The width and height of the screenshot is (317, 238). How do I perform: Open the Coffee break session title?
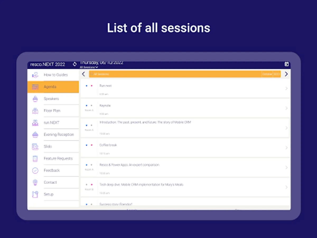coord(108,145)
